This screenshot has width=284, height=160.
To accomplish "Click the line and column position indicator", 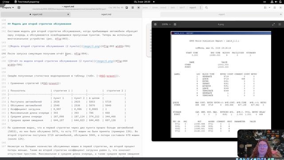I will pyautogui.click(x=116, y=8).
